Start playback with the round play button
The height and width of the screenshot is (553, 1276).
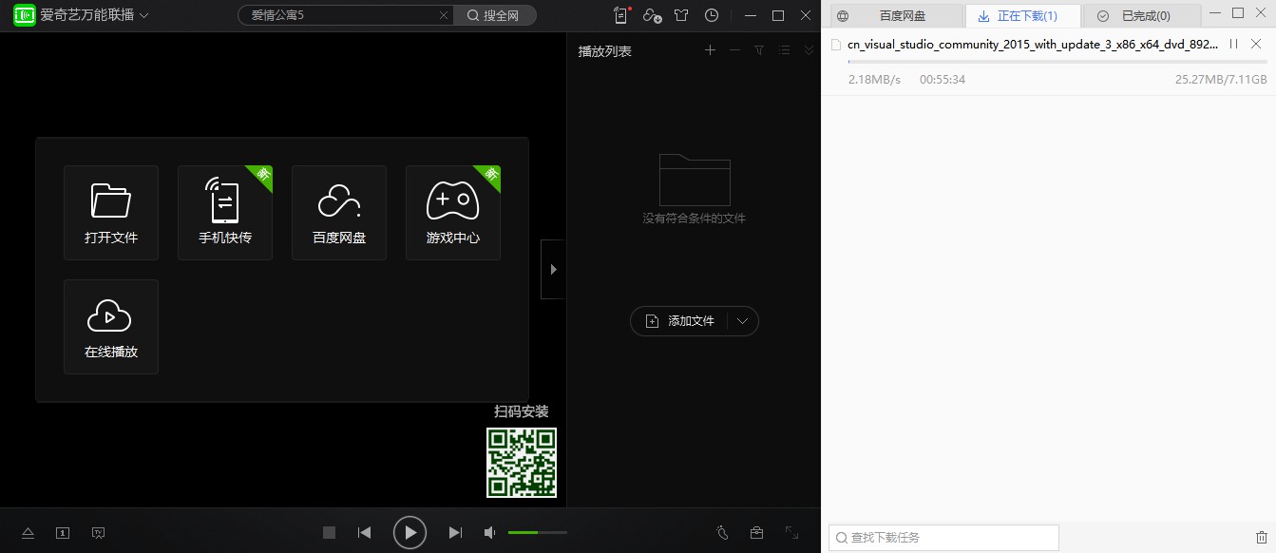tap(409, 533)
